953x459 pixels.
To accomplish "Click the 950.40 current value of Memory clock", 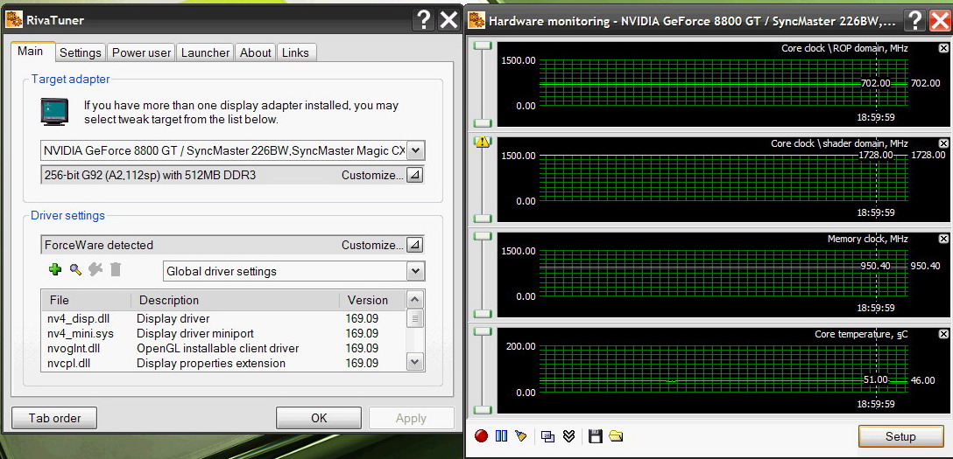I will pyautogui.click(x=924, y=266).
